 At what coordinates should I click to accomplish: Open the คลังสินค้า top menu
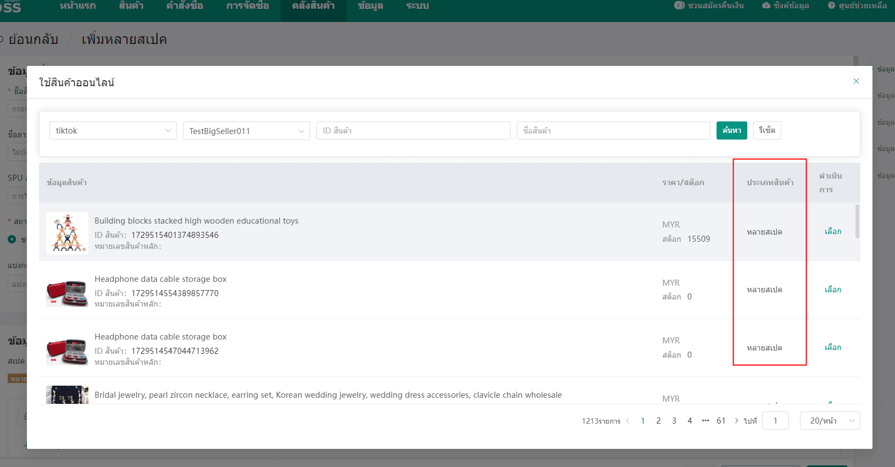(x=314, y=6)
